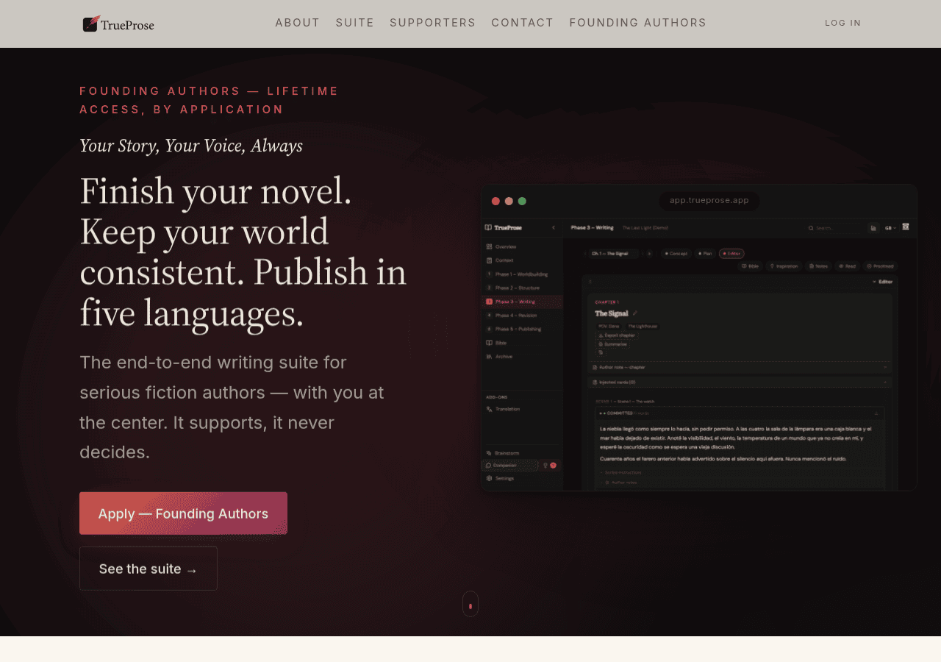Click The Last Light (Demo) project title
The height and width of the screenshot is (662, 941).
tap(645, 228)
